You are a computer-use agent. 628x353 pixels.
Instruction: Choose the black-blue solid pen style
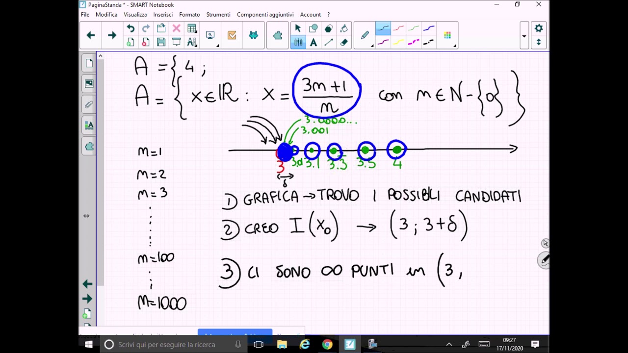click(383, 28)
